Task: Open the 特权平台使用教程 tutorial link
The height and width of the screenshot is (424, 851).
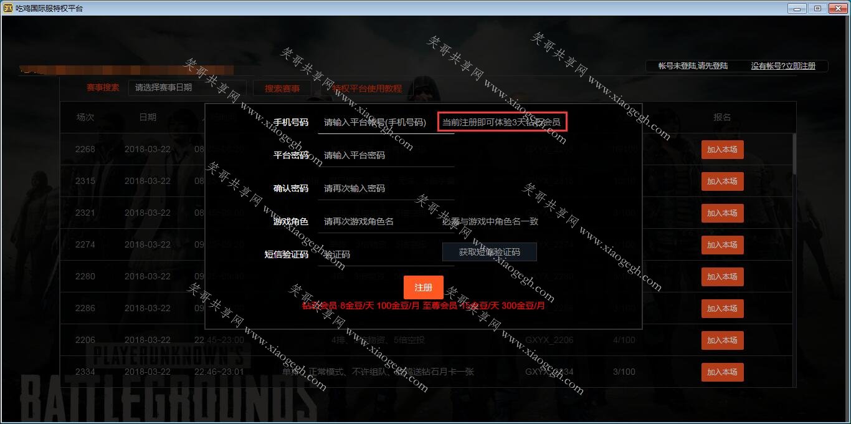Action: [367, 89]
